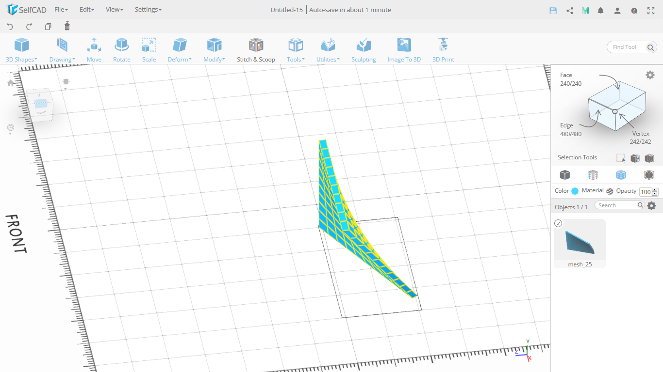Select the Scale tool

[149, 50]
